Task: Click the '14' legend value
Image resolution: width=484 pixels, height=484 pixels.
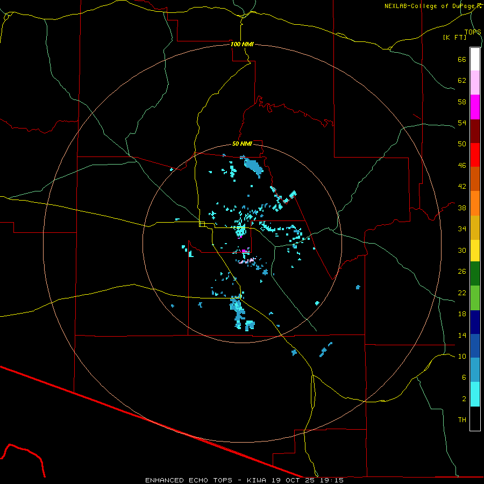Action: [462, 335]
